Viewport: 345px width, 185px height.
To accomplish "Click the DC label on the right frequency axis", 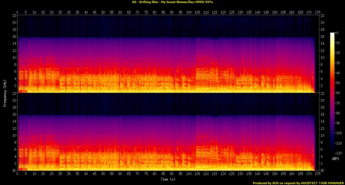I will point(322,171).
